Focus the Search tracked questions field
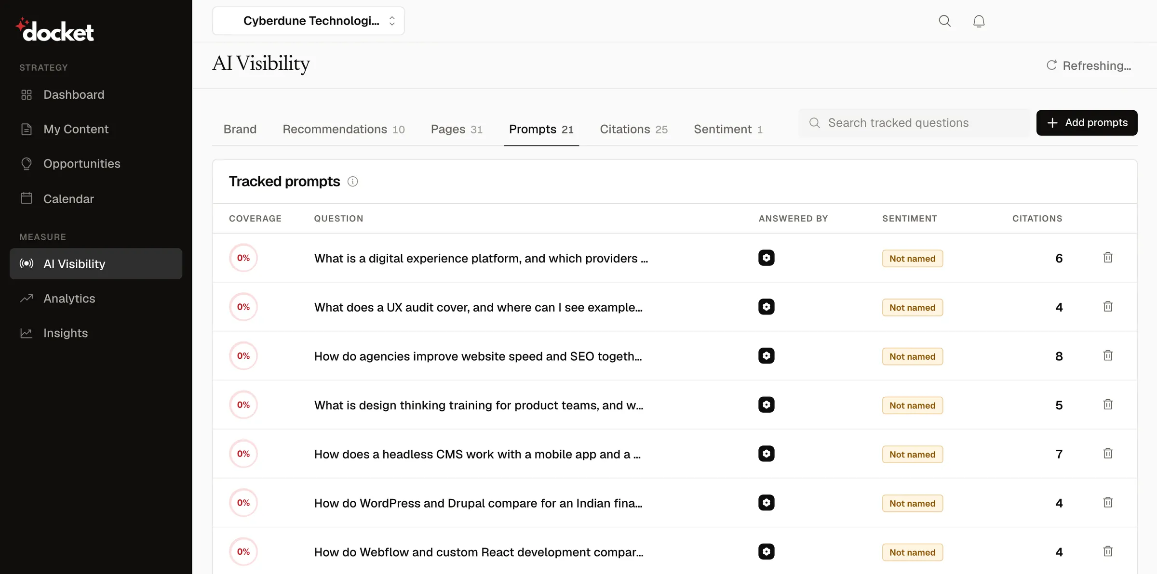Viewport: 1157px width, 574px height. (914, 123)
